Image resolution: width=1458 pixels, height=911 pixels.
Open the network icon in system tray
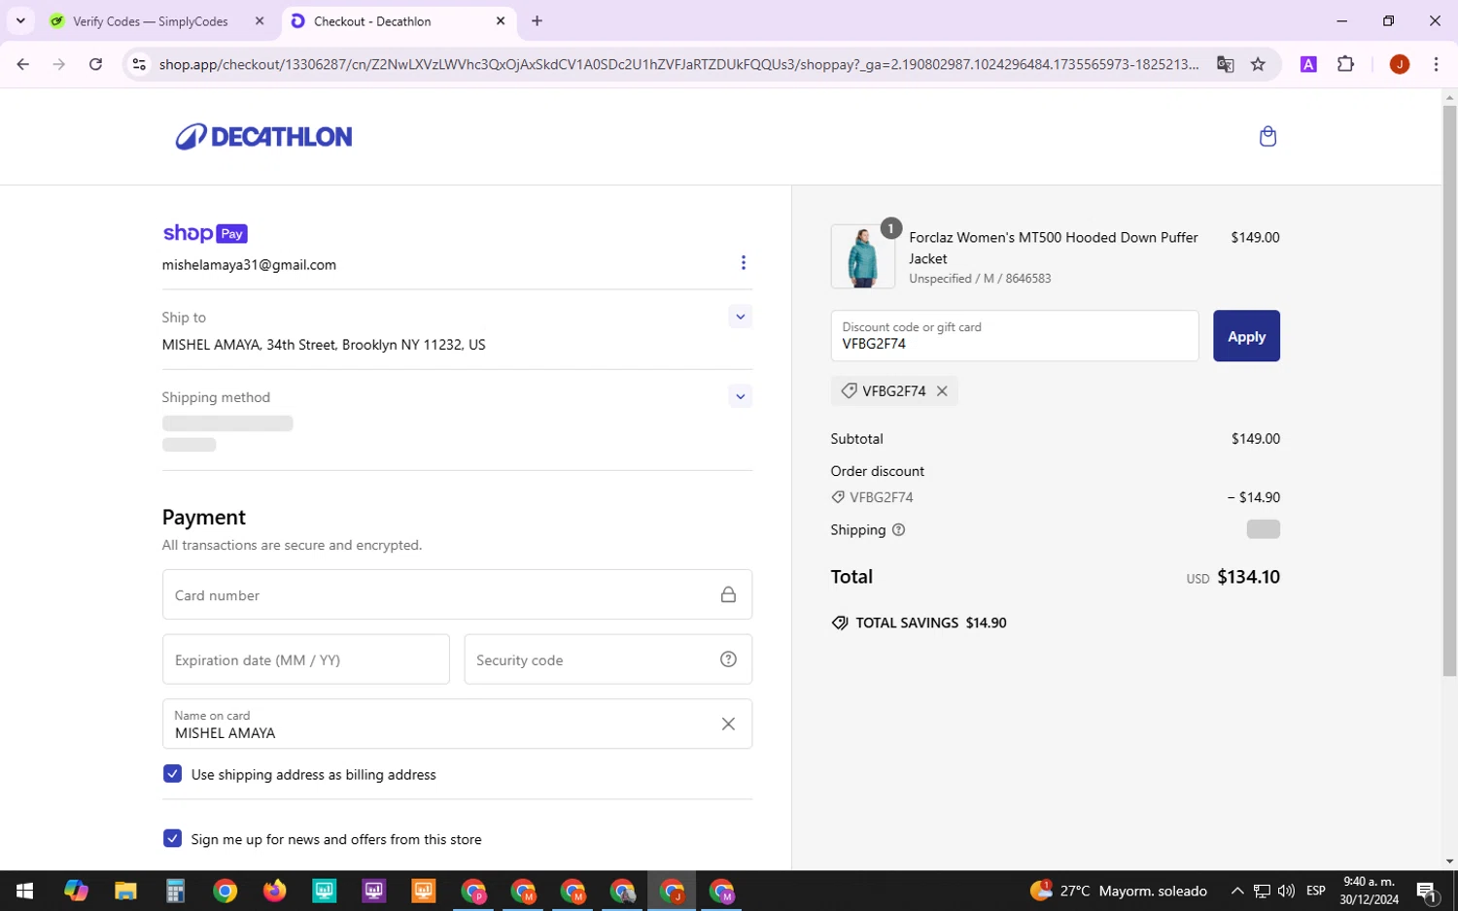1262,891
